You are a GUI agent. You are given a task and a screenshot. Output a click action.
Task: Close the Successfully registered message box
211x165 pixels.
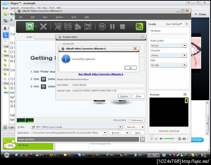click(135, 49)
